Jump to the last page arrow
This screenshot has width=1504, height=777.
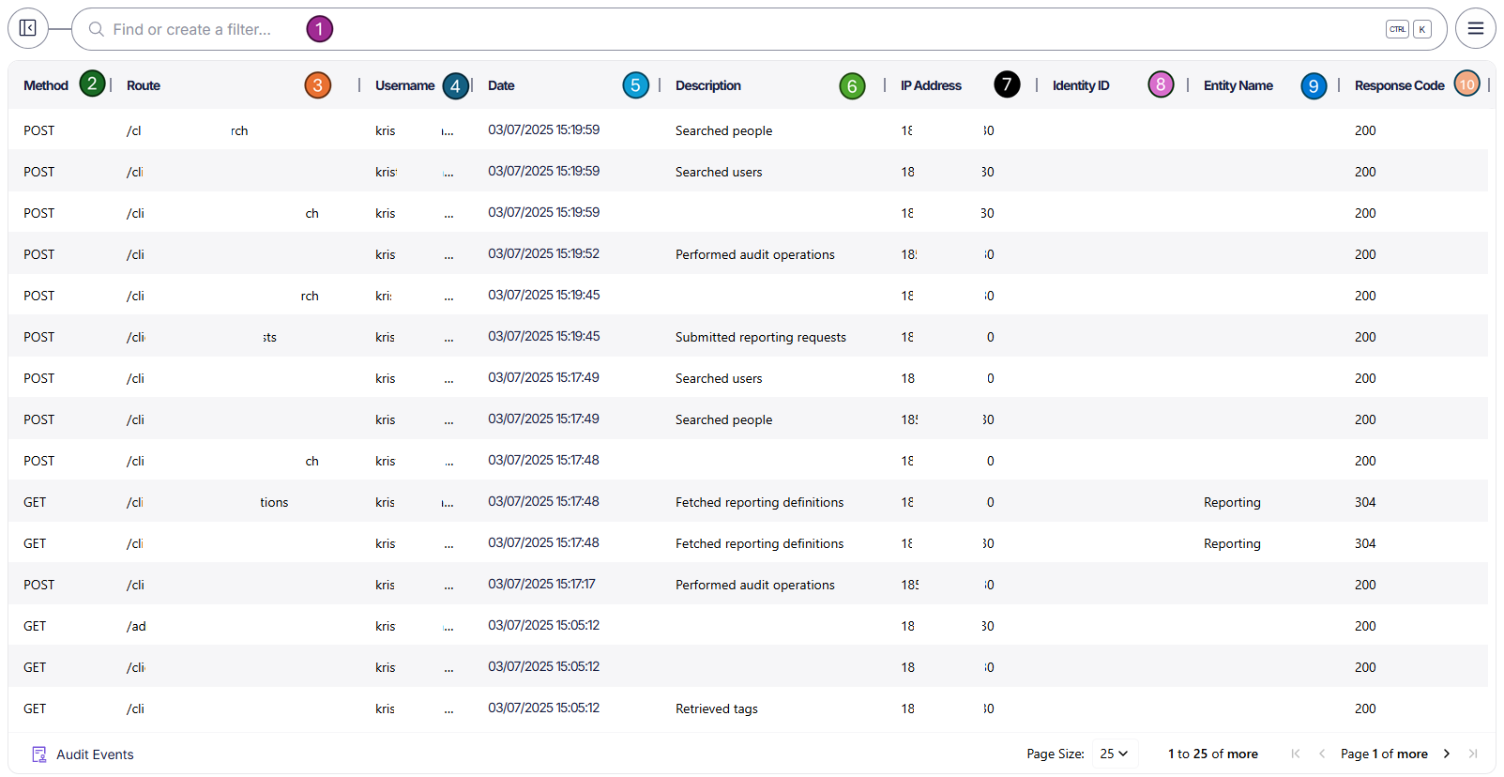pos(1473,754)
